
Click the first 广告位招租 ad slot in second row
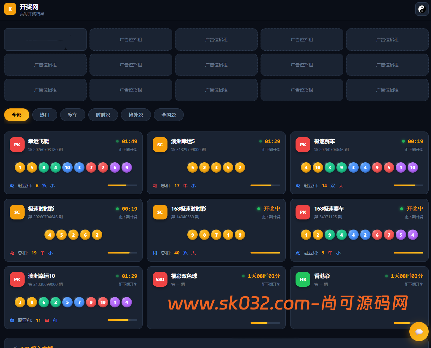click(45, 65)
